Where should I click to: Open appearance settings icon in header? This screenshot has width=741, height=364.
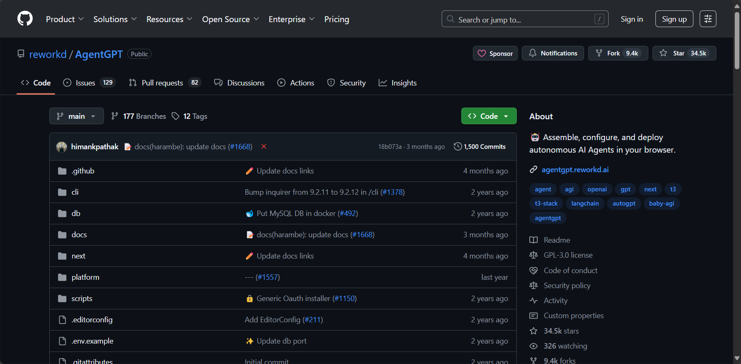708,19
